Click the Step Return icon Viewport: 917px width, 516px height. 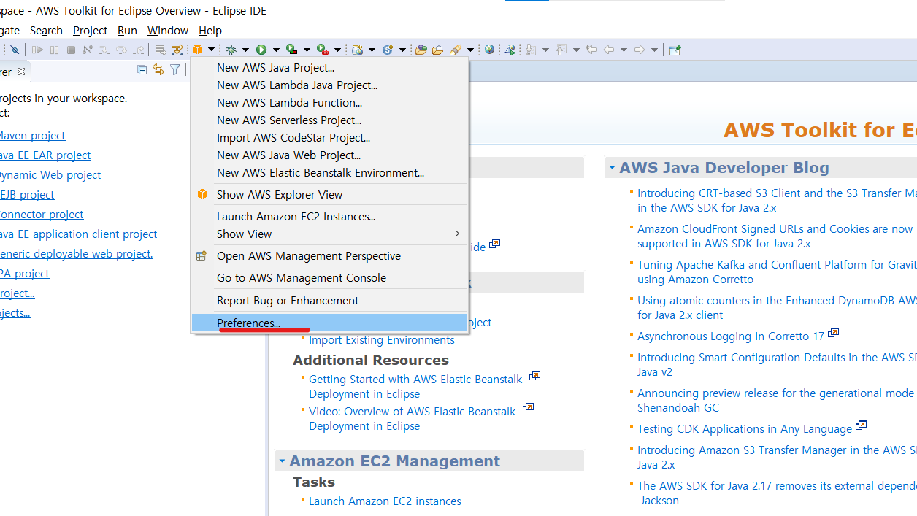pyautogui.click(x=138, y=50)
